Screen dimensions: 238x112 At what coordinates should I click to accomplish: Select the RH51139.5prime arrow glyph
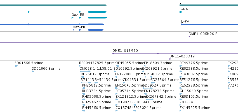[x=96, y=83]
